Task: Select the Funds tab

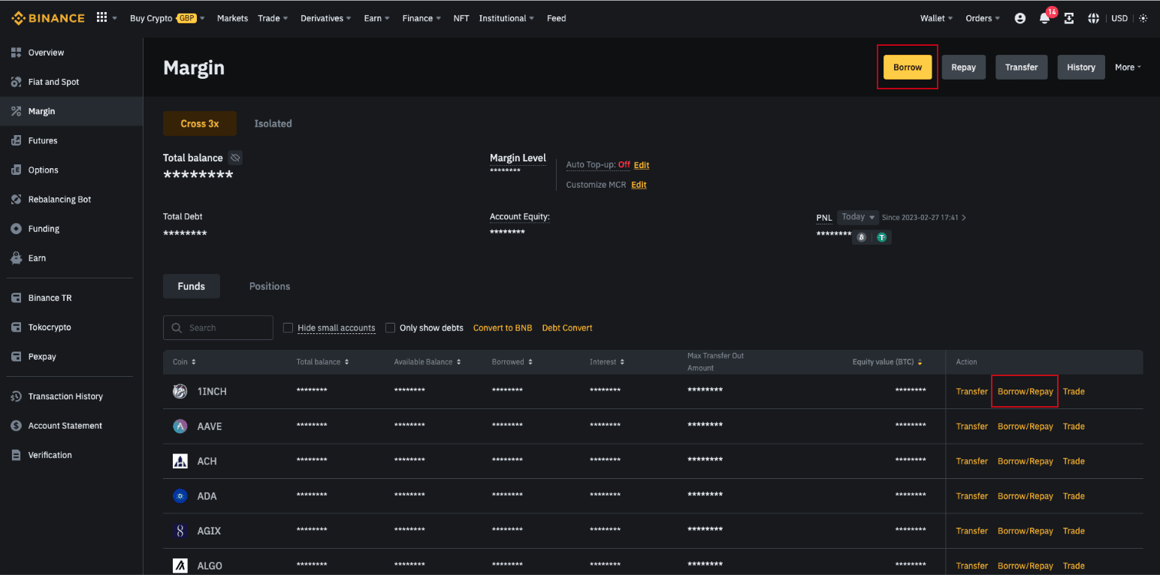Action: click(192, 286)
